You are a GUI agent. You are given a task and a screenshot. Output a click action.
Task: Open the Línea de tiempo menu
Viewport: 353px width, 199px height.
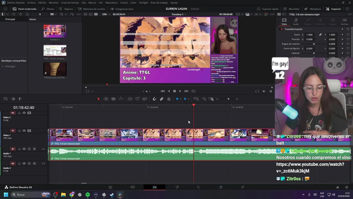coord(70,2)
